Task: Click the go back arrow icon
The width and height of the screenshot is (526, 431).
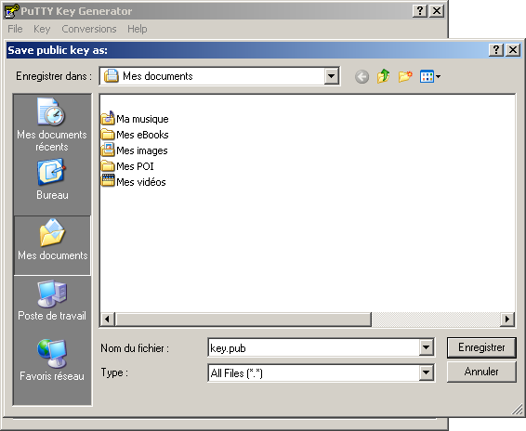Action: click(x=362, y=77)
